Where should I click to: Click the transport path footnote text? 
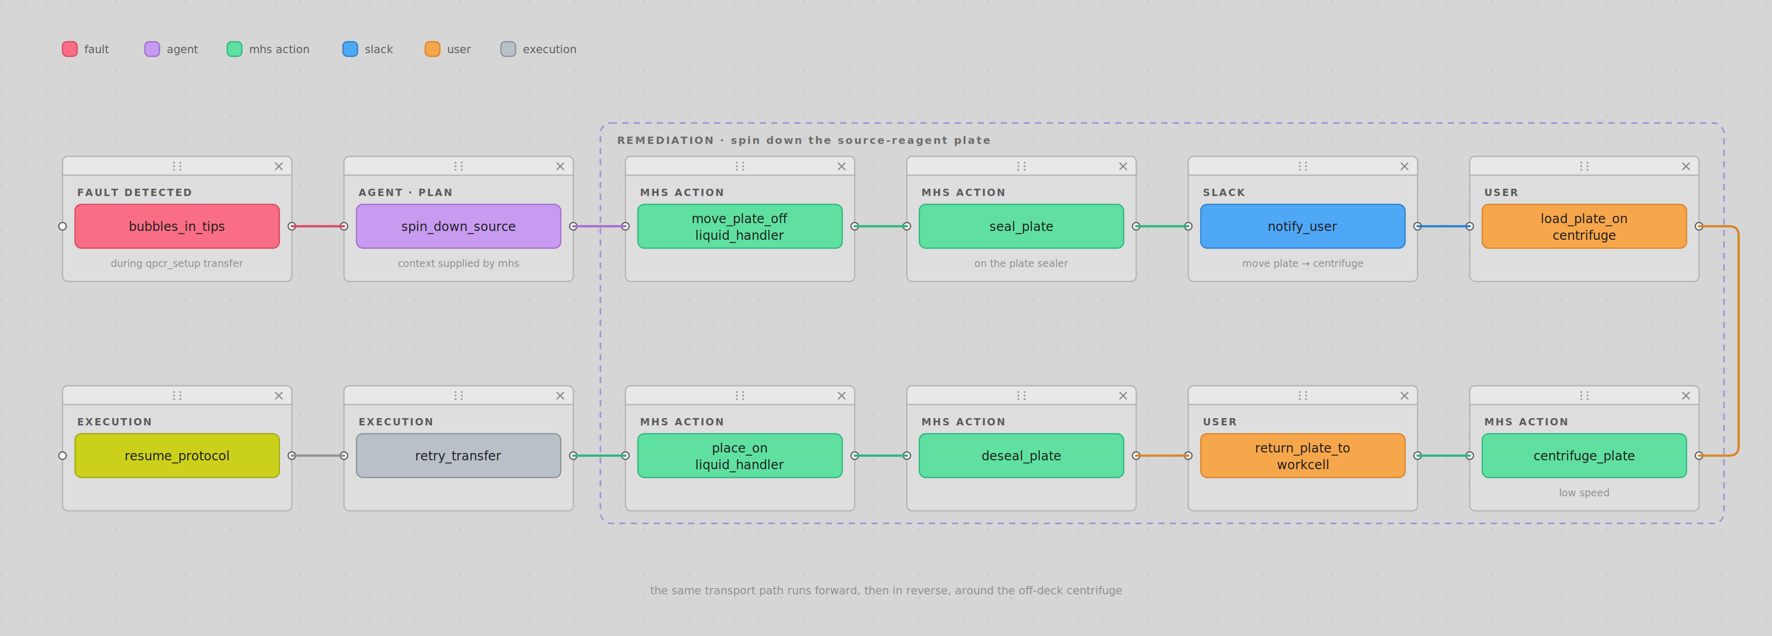(886, 591)
